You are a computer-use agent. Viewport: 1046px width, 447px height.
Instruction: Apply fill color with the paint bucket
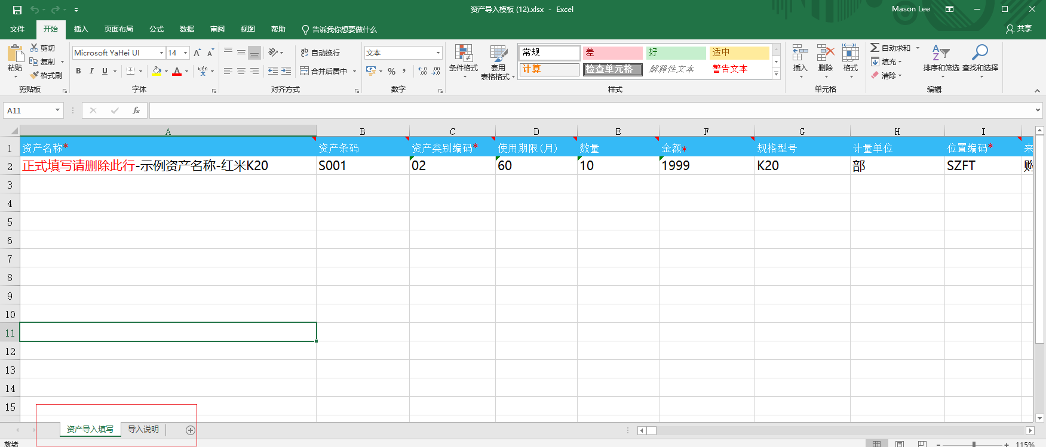(157, 71)
